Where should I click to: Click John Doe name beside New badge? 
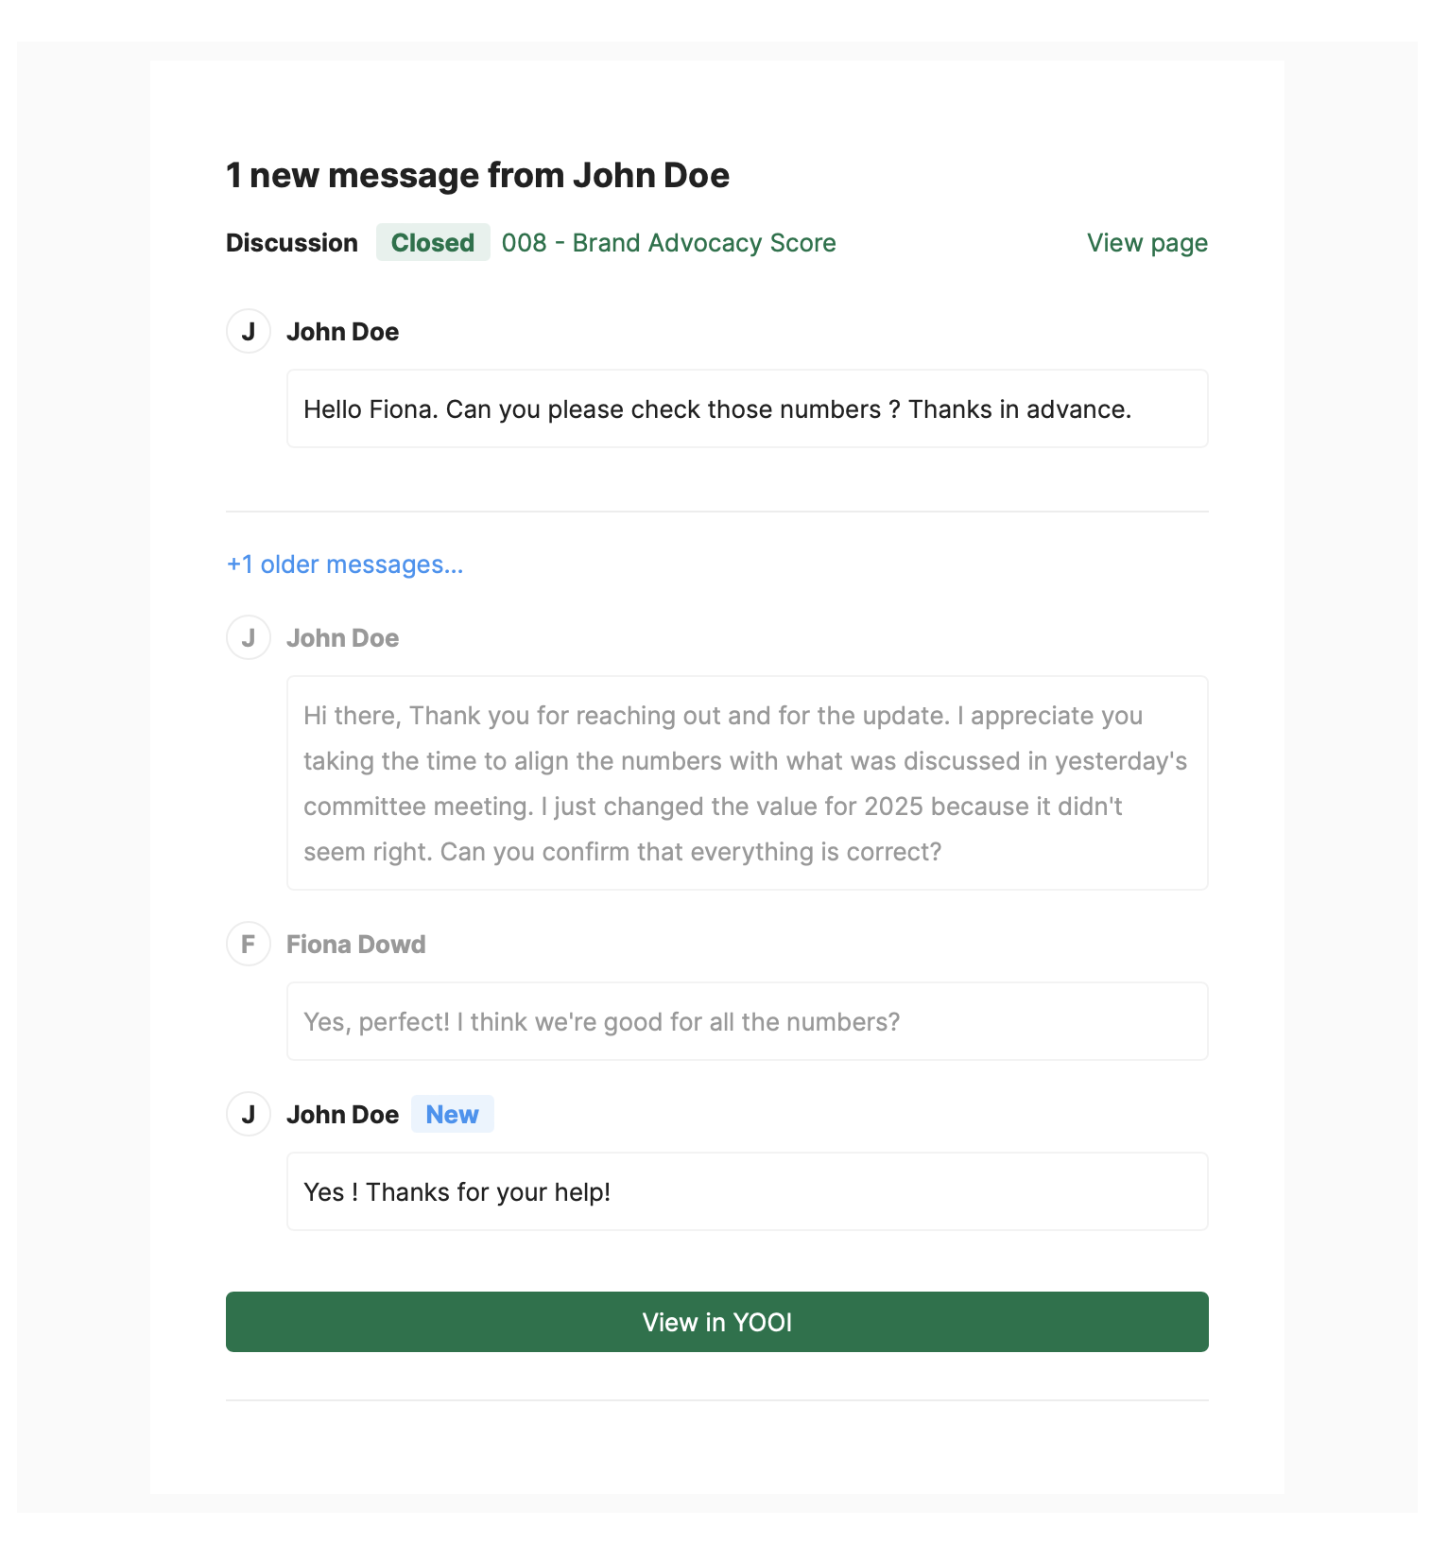click(x=342, y=1115)
